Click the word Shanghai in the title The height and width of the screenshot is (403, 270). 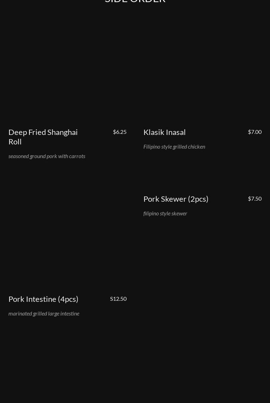click(62, 132)
